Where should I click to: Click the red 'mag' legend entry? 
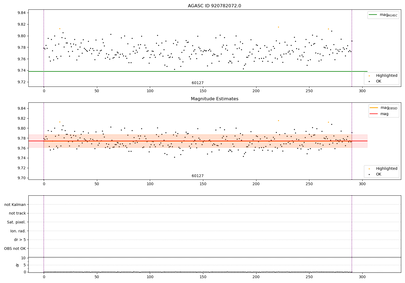point(379,114)
